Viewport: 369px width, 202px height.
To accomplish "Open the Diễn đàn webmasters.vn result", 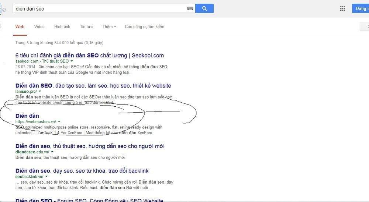I will [x=27, y=116].
